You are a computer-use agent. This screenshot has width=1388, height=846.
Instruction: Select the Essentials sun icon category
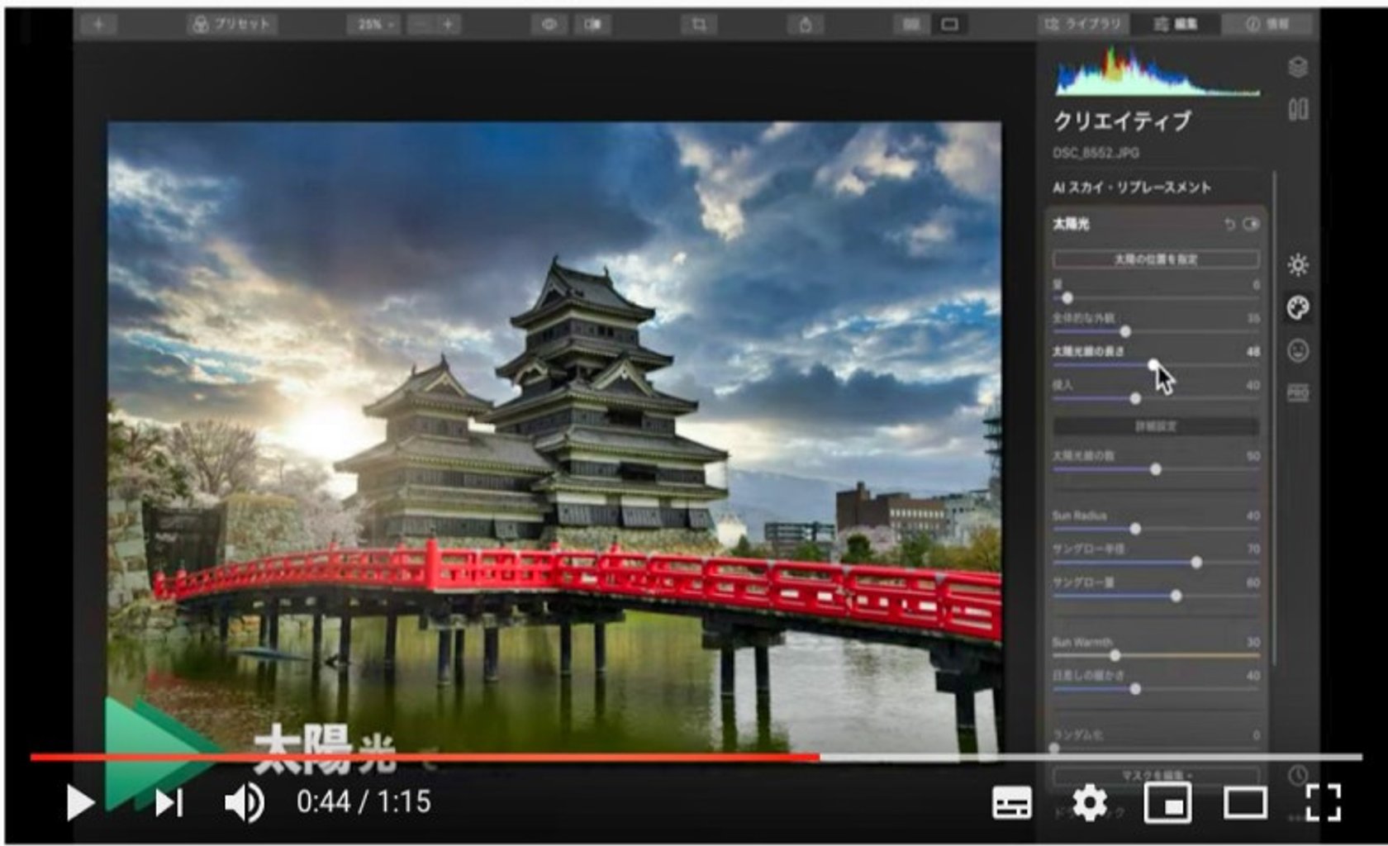[x=1298, y=265]
